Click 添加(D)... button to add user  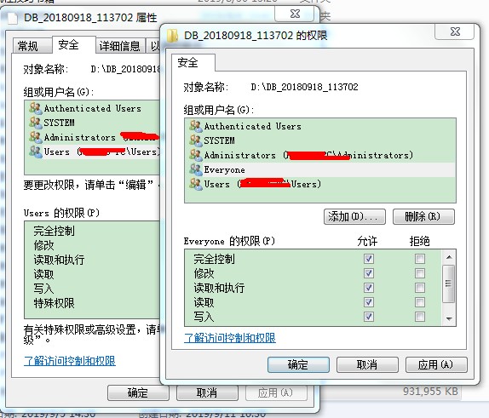click(x=354, y=216)
